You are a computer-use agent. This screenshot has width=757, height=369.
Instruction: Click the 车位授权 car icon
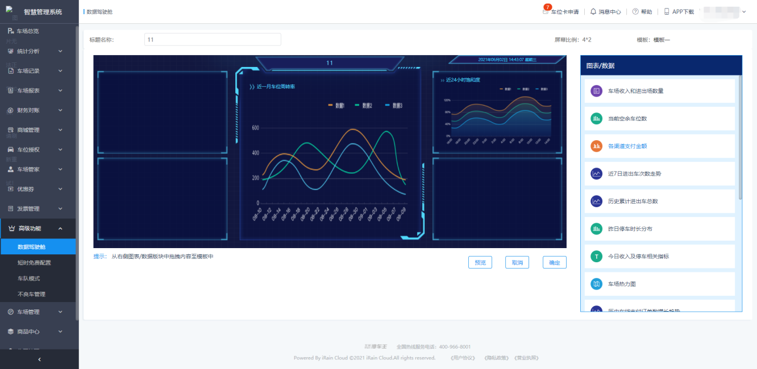10,149
